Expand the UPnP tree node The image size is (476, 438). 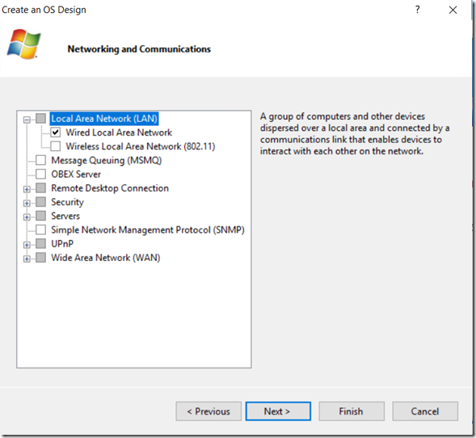pyautogui.click(x=27, y=245)
